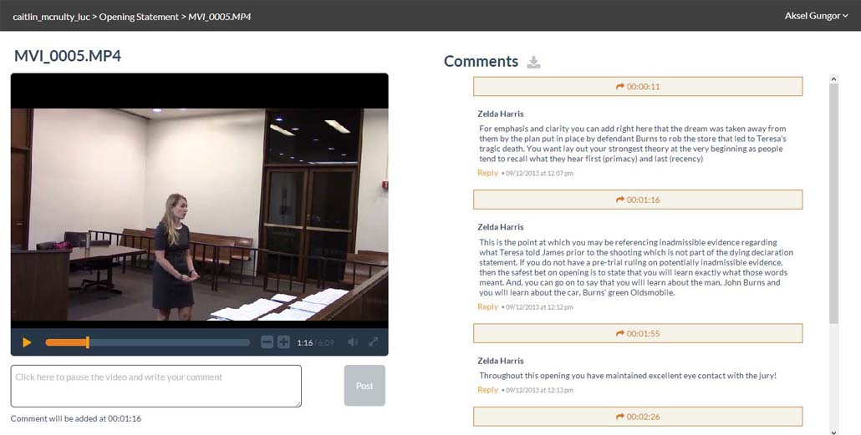Reply to the 12:12 pm comment

point(487,306)
